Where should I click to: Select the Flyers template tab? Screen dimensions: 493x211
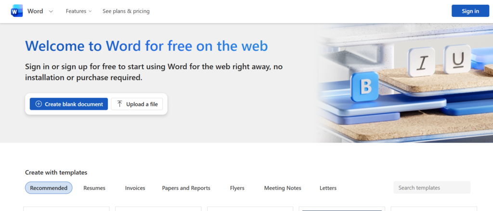[x=237, y=188]
